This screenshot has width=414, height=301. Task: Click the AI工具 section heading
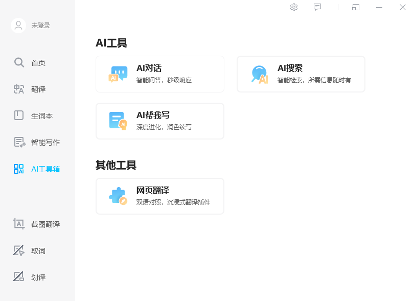tap(111, 43)
